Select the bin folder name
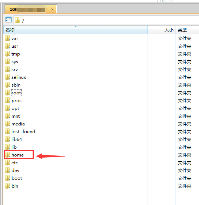This screenshot has width=199, height=205. (15, 186)
